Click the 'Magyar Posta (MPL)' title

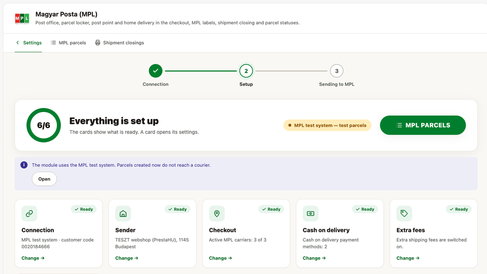click(66, 14)
